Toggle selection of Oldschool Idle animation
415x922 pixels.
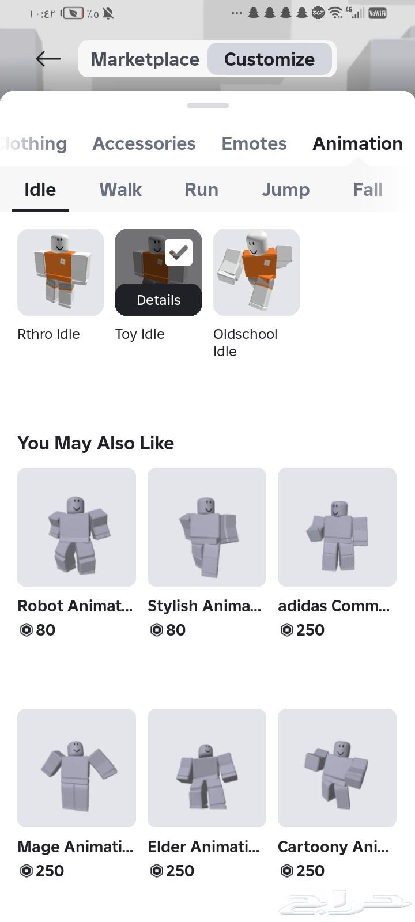(x=256, y=272)
